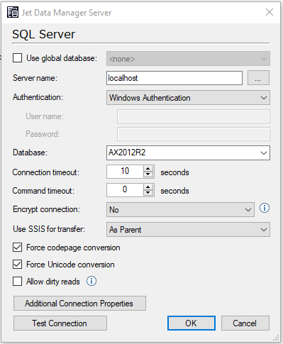Screen dimensions: 283x344
Task: Confirm with the OK button
Action: click(x=192, y=323)
